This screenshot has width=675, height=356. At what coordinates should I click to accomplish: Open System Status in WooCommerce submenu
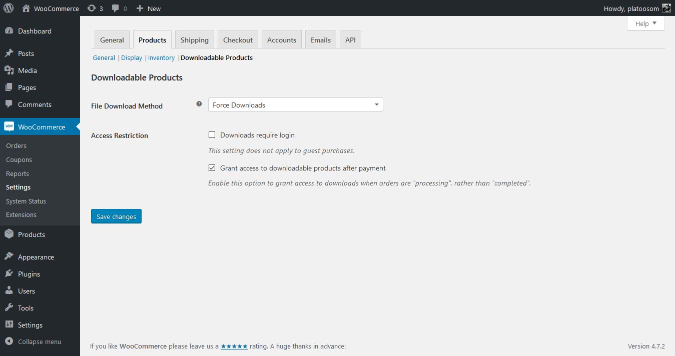click(x=26, y=201)
